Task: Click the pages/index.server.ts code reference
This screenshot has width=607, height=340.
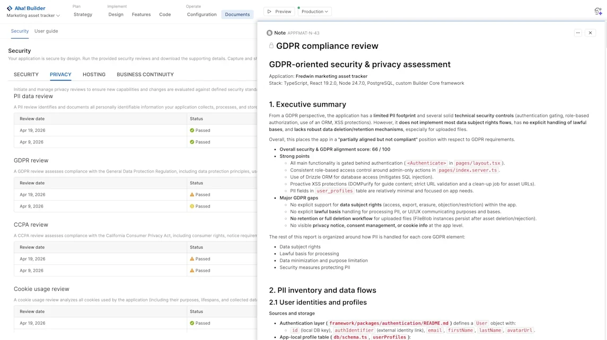Action: point(468,170)
